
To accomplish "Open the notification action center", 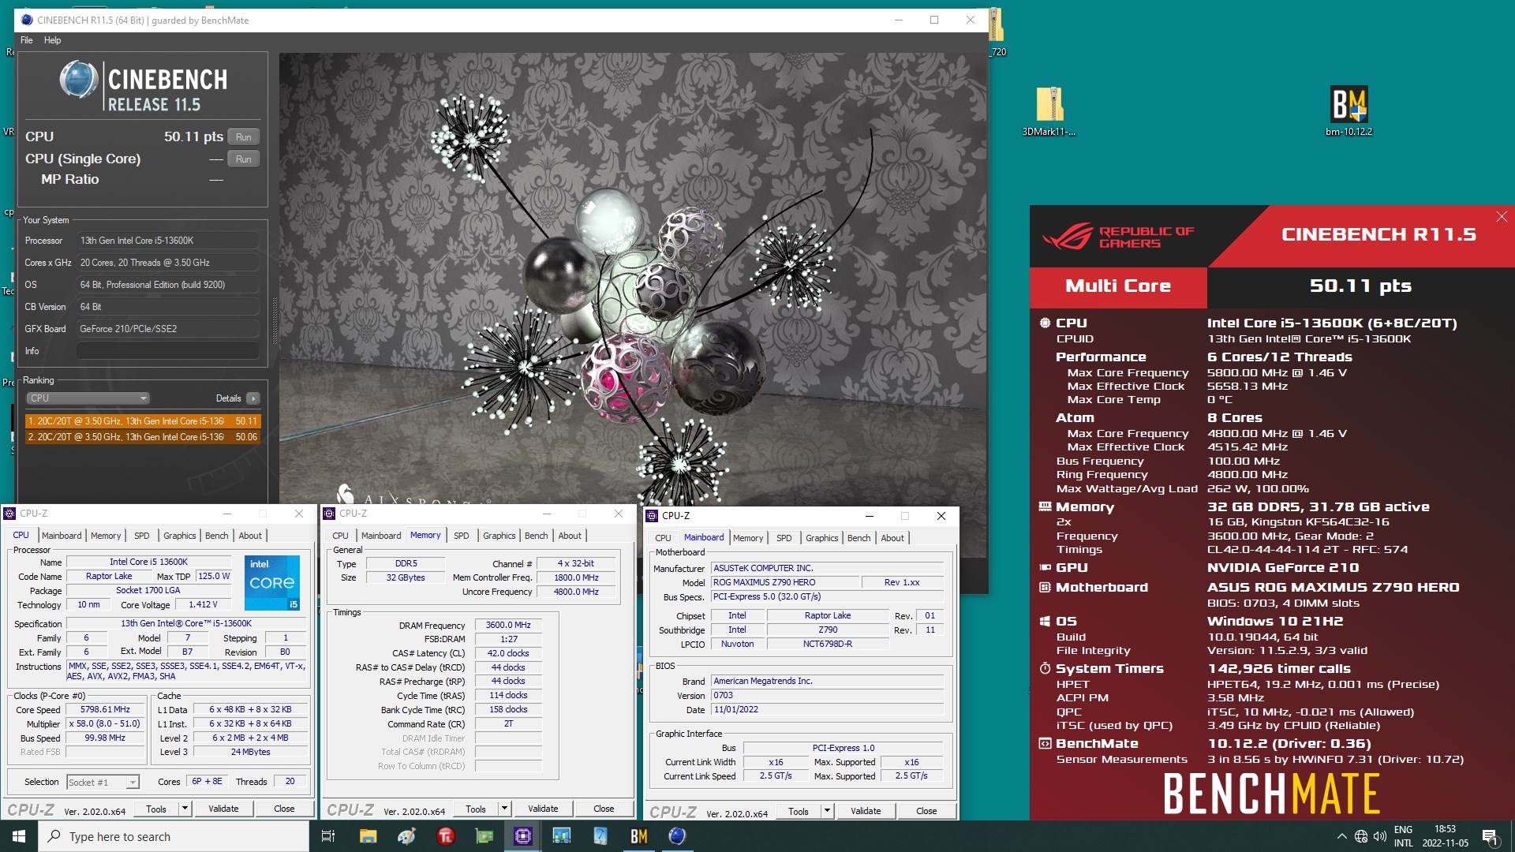I will click(x=1490, y=836).
